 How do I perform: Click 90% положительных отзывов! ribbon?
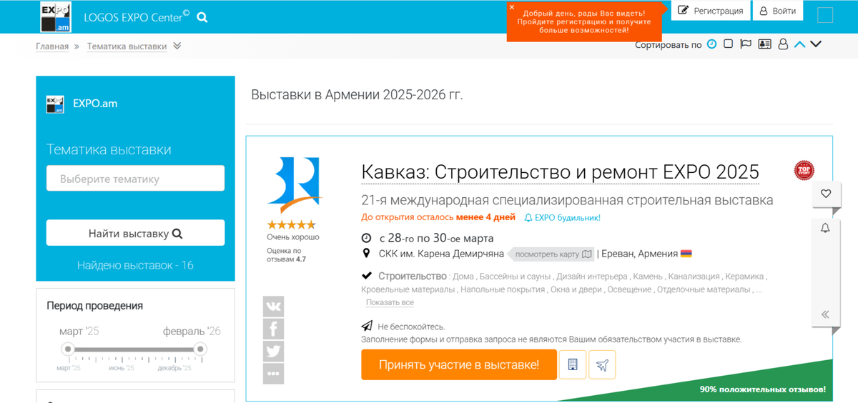763,389
